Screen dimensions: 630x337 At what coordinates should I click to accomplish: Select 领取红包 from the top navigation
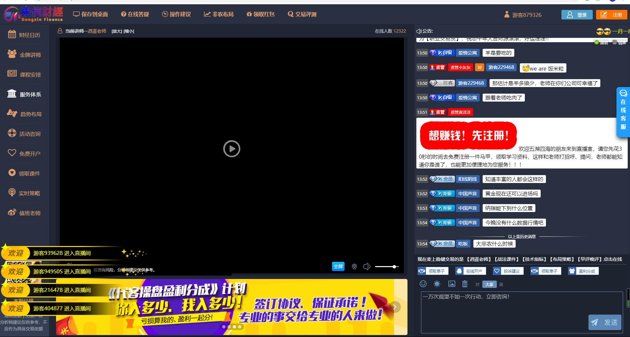(260, 14)
